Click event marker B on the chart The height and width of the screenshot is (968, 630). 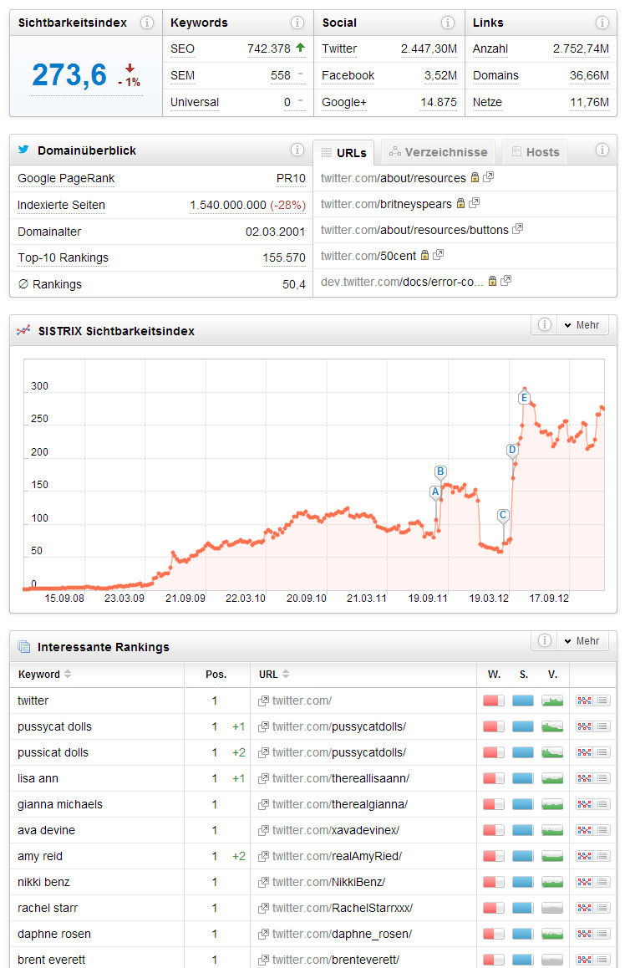tap(440, 471)
